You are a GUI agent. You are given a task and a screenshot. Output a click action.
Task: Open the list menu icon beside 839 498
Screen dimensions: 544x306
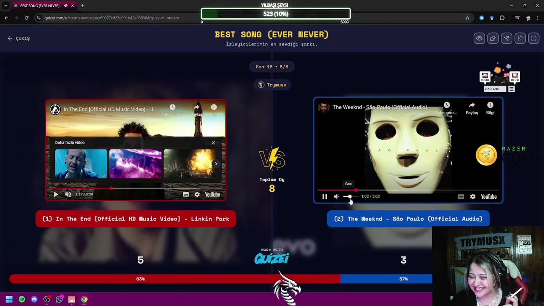[x=511, y=89]
